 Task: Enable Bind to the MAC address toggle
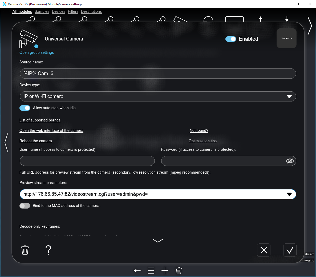(x=25, y=206)
